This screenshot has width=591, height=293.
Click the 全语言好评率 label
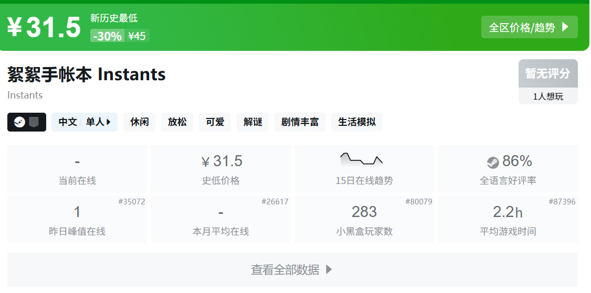tap(508, 181)
